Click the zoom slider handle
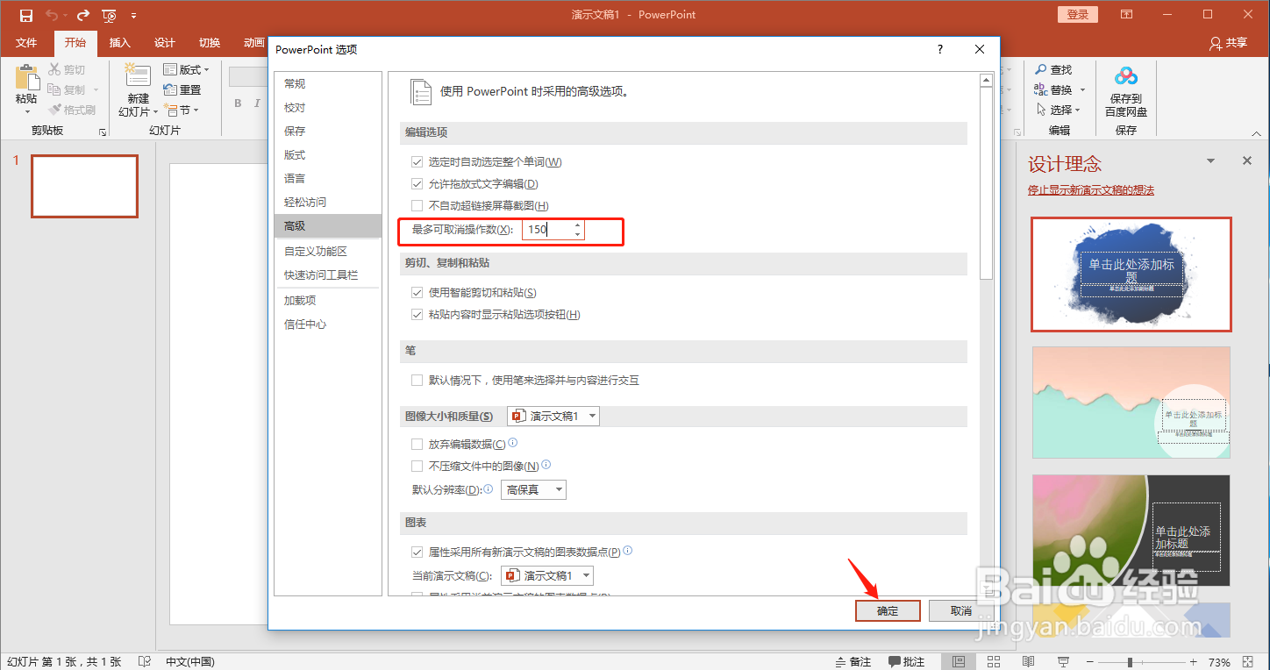 tap(1131, 661)
